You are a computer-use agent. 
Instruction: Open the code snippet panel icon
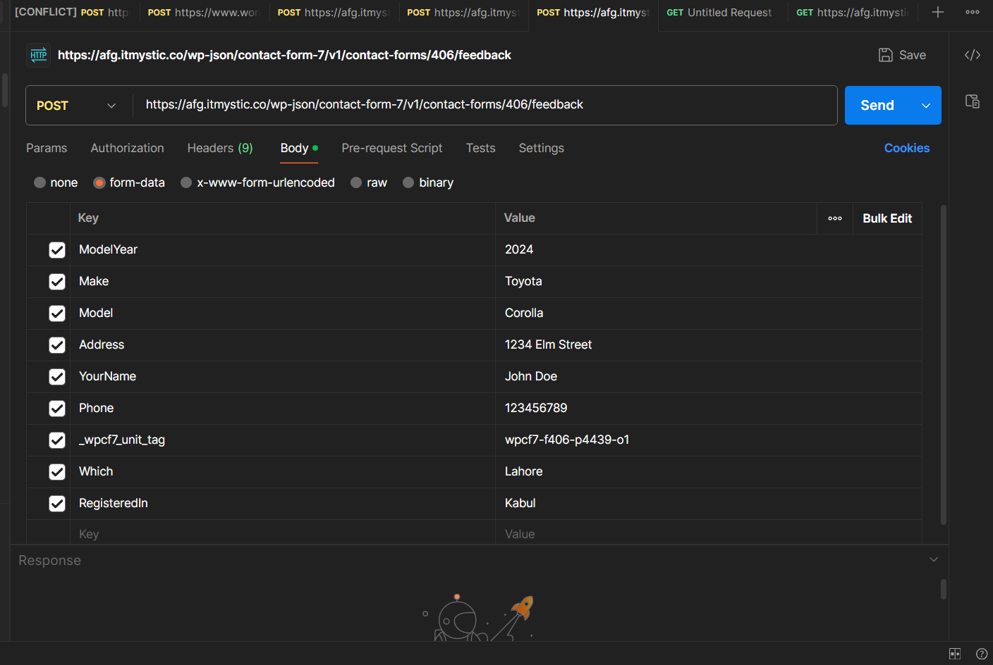point(973,55)
